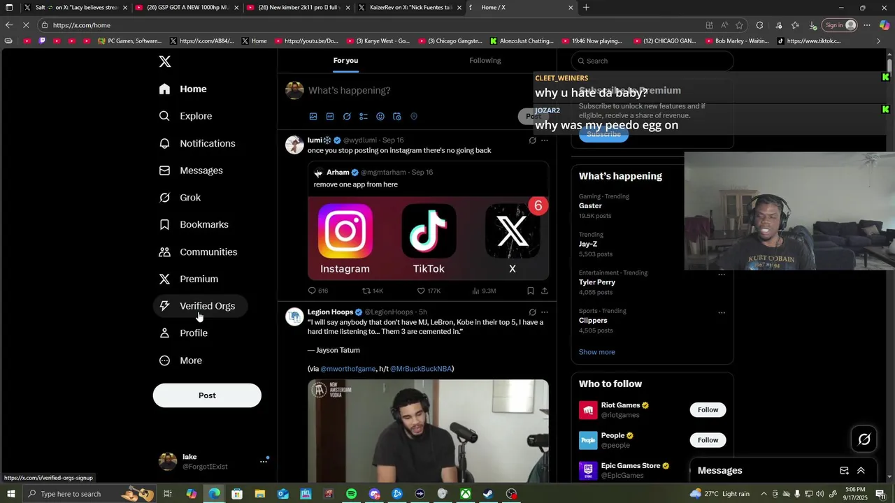Screen dimensions: 895x503
Task: Click the Search input box
Action: [652, 61]
